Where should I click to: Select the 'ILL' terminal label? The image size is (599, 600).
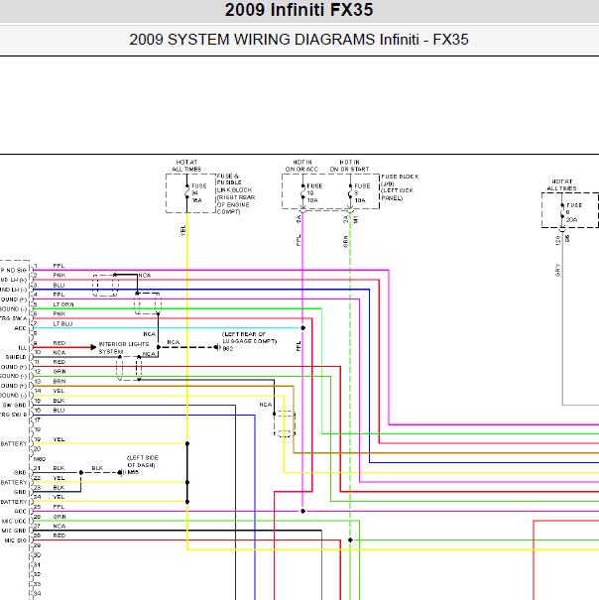[x=22, y=347]
